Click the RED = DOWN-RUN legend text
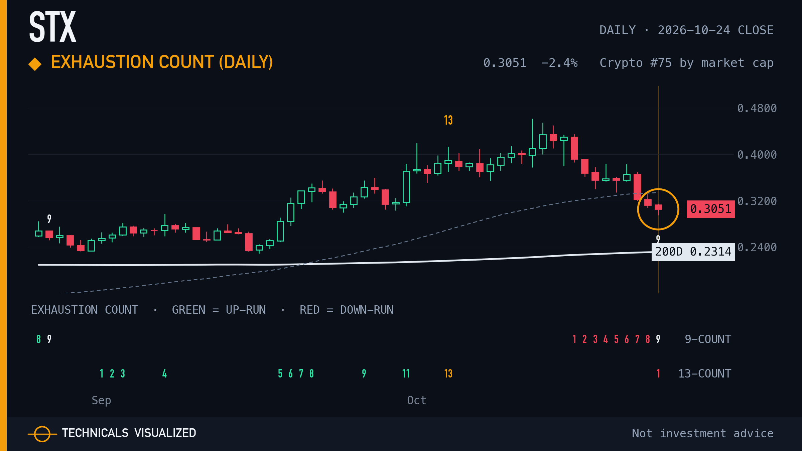The height and width of the screenshot is (451, 802). click(347, 310)
